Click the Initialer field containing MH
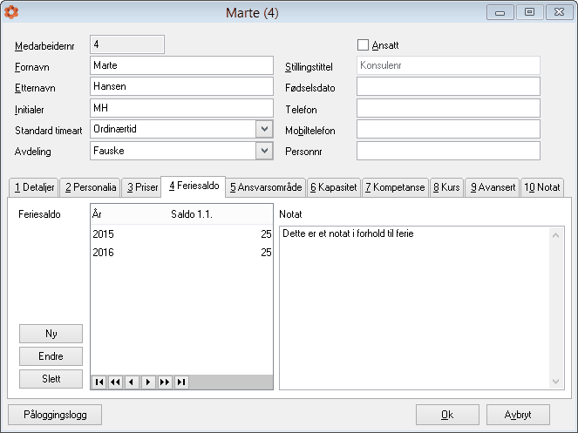 point(181,108)
